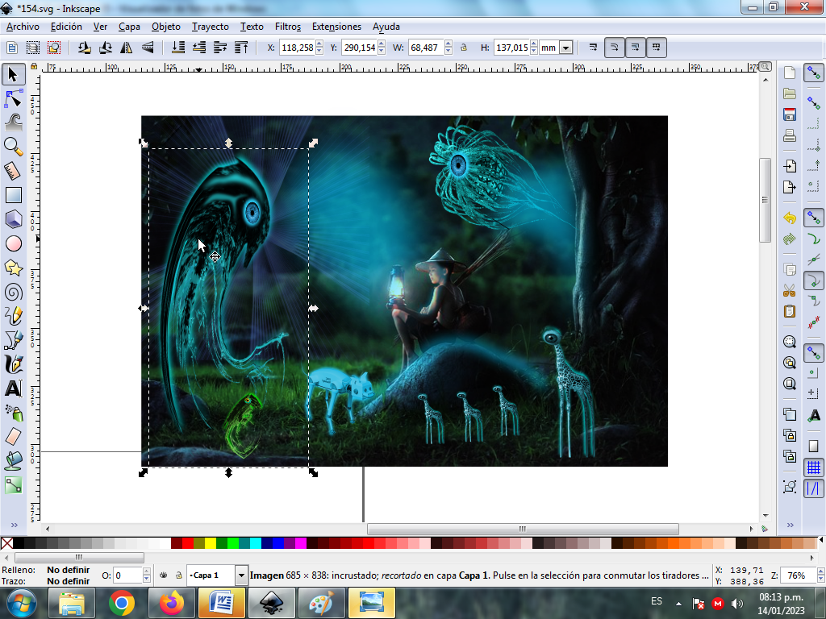Select the Eraser tool
826x619 pixels.
pos(13,436)
